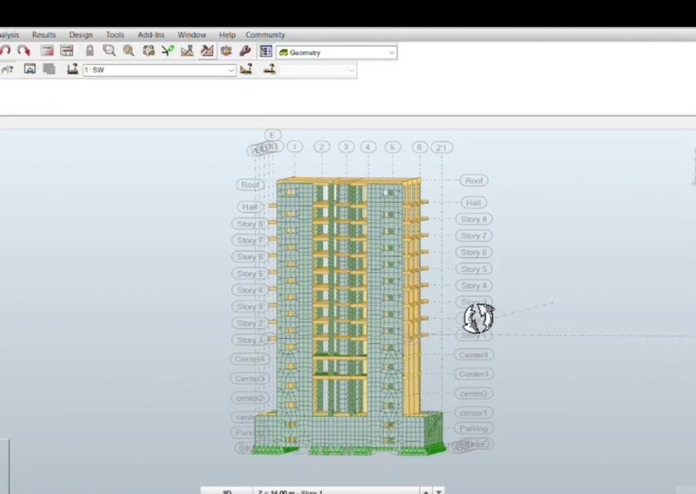The height and width of the screenshot is (494, 696).
Task: Click grid axis bubble 6
Action: (420, 147)
